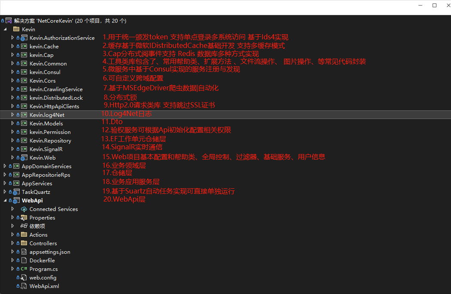
Task: Click the lock icon beside the solution node
Action: pos(3,21)
